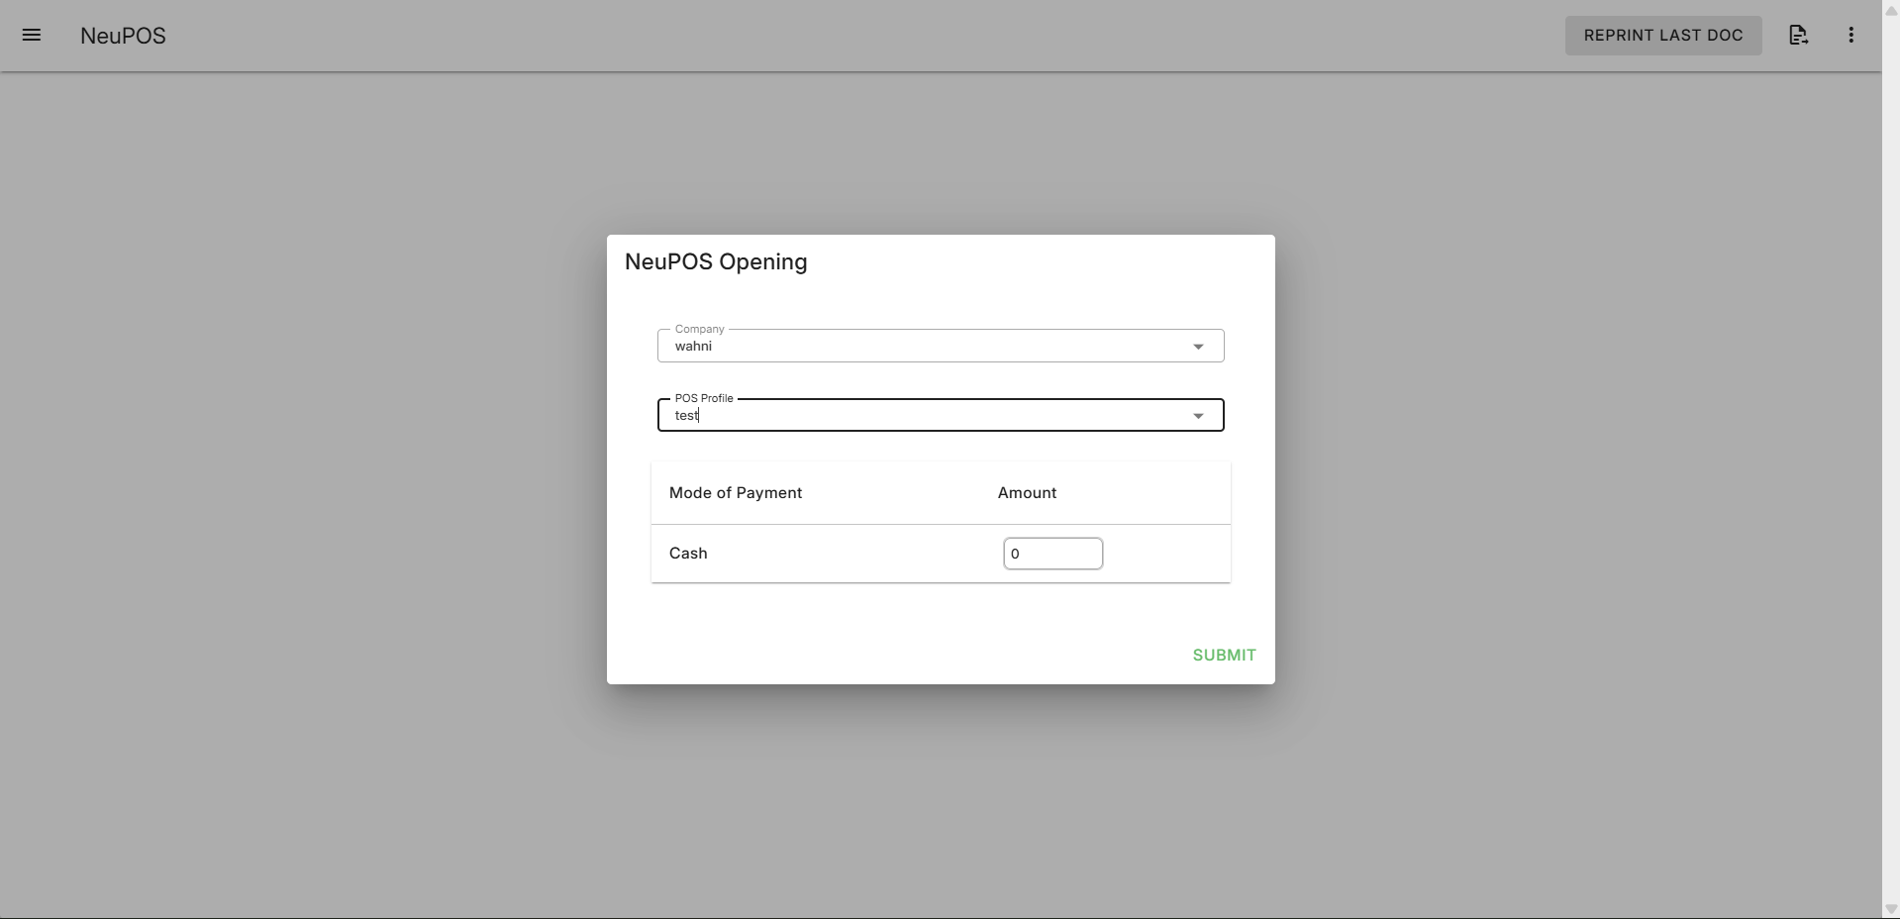Viewport: 1900px width, 919px height.
Task: Expand the Company dropdown arrow
Action: click(1198, 347)
